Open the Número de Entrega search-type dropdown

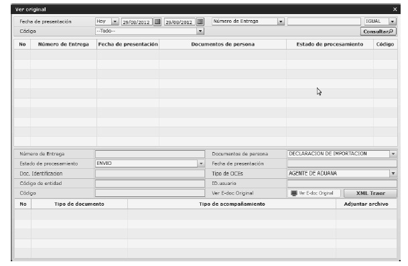(281, 21)
